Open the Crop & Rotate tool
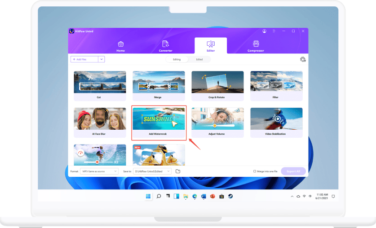This screenshot has width=376, height=228. coord(217,86)
